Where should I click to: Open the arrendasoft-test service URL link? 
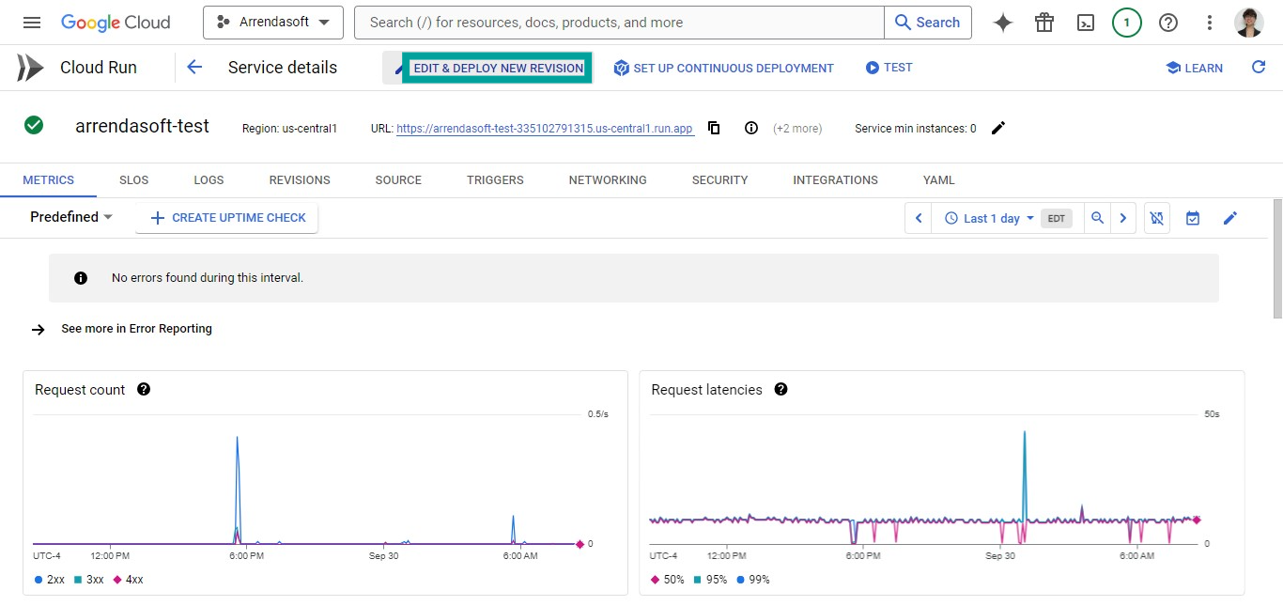tap(545, 129)
